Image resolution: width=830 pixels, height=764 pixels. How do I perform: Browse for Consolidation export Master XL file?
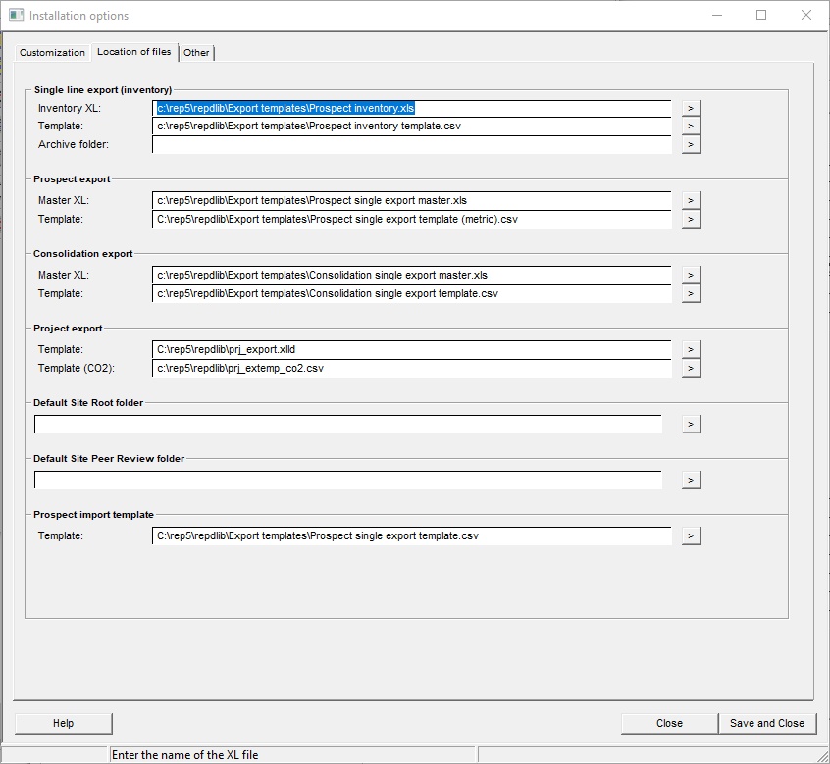point(691,275)
